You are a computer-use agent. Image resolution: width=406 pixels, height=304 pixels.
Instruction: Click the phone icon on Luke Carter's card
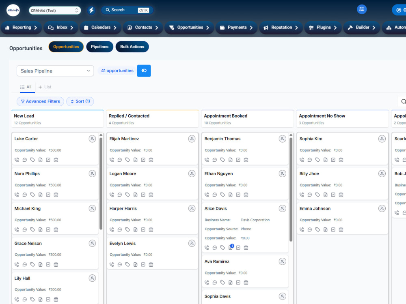(17, 160)
